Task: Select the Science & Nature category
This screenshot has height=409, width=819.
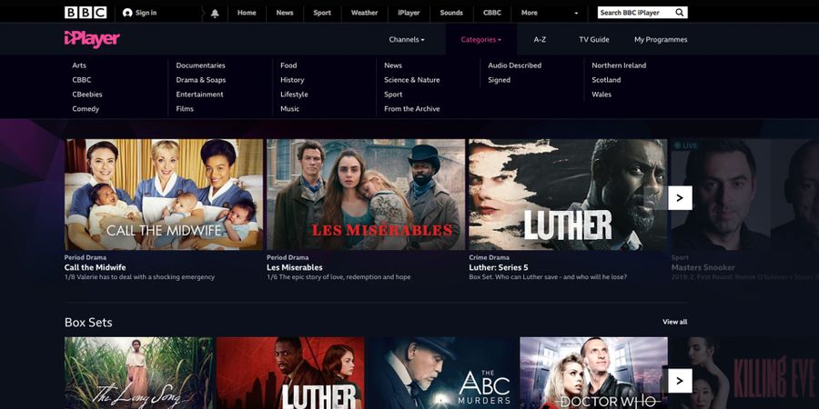Action: pyautogui.click(x=412, y=80)
